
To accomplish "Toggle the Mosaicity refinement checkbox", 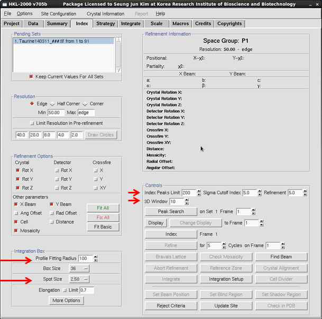I will 17,231.
